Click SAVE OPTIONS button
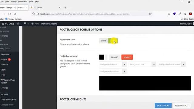This screenshot has height=109, width=194. click(163, 106)
